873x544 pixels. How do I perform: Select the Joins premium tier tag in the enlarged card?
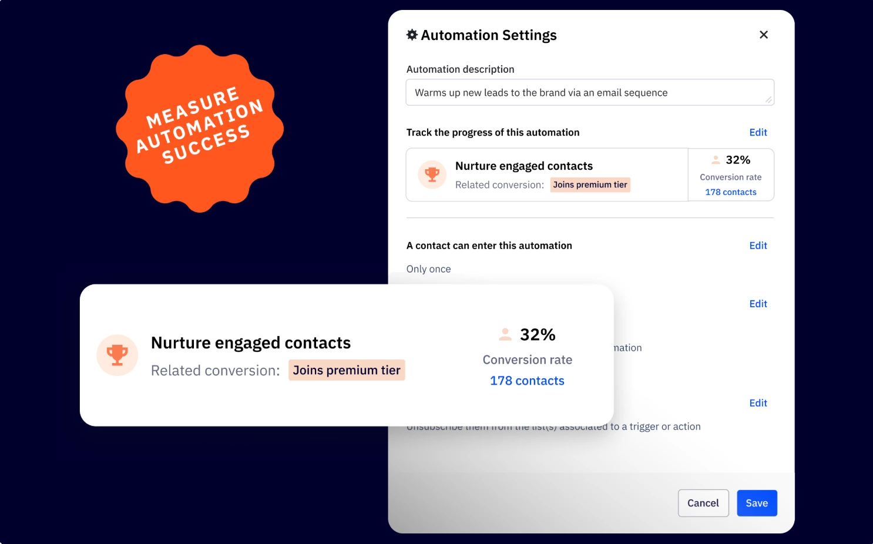(347, 370)
